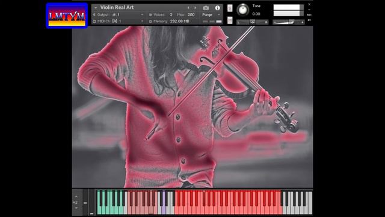Adjust the L/R pan slider

coord(252,22)
